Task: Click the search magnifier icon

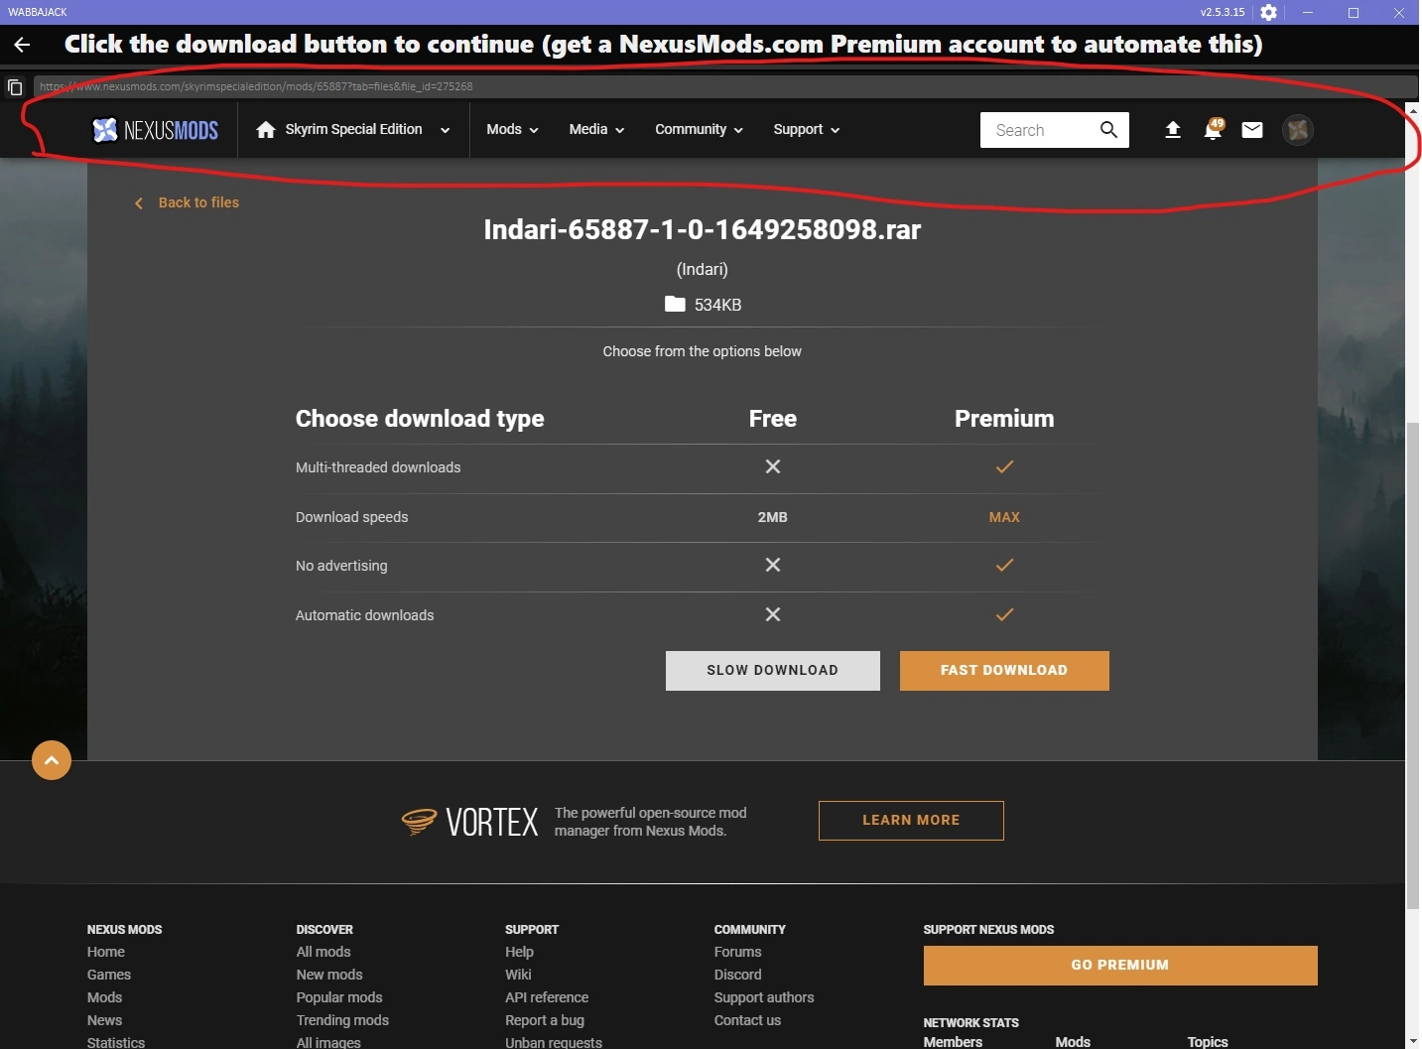Action: click(x=1109, y=129)
